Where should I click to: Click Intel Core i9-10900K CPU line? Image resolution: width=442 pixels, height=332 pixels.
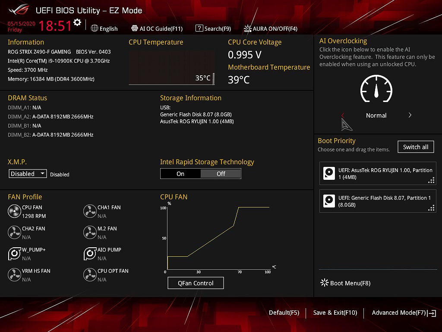point(59,61)
